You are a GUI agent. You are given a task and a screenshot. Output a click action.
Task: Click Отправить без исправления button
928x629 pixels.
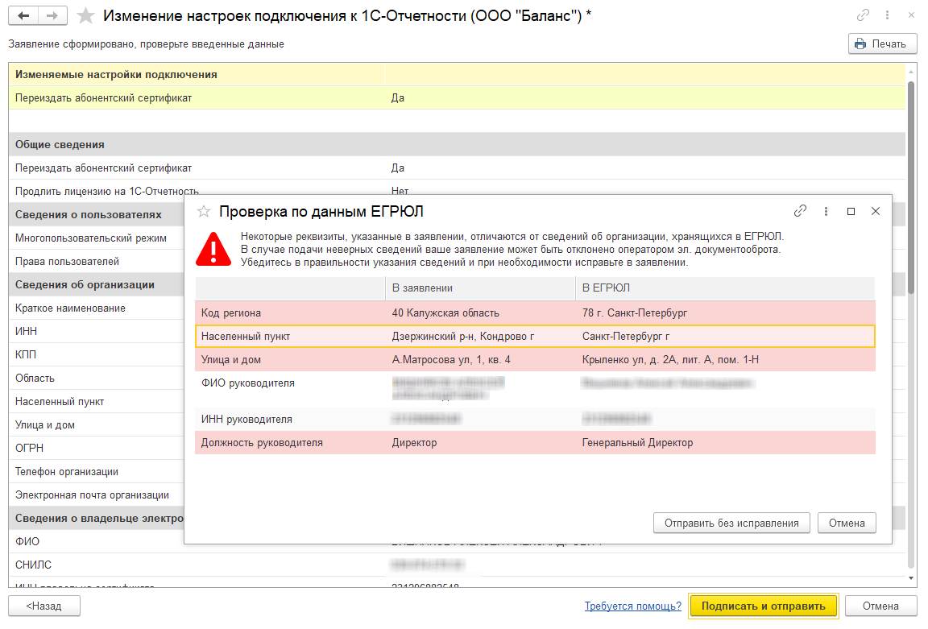pos(731,523)
